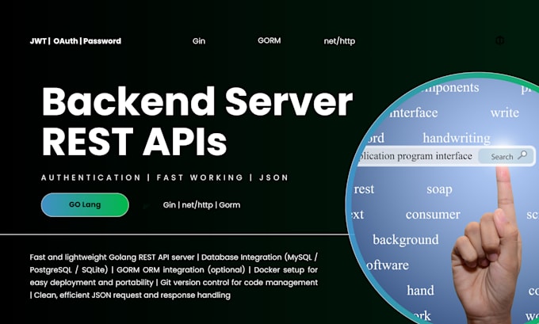Select the GORM item in the header

(269, 40)
